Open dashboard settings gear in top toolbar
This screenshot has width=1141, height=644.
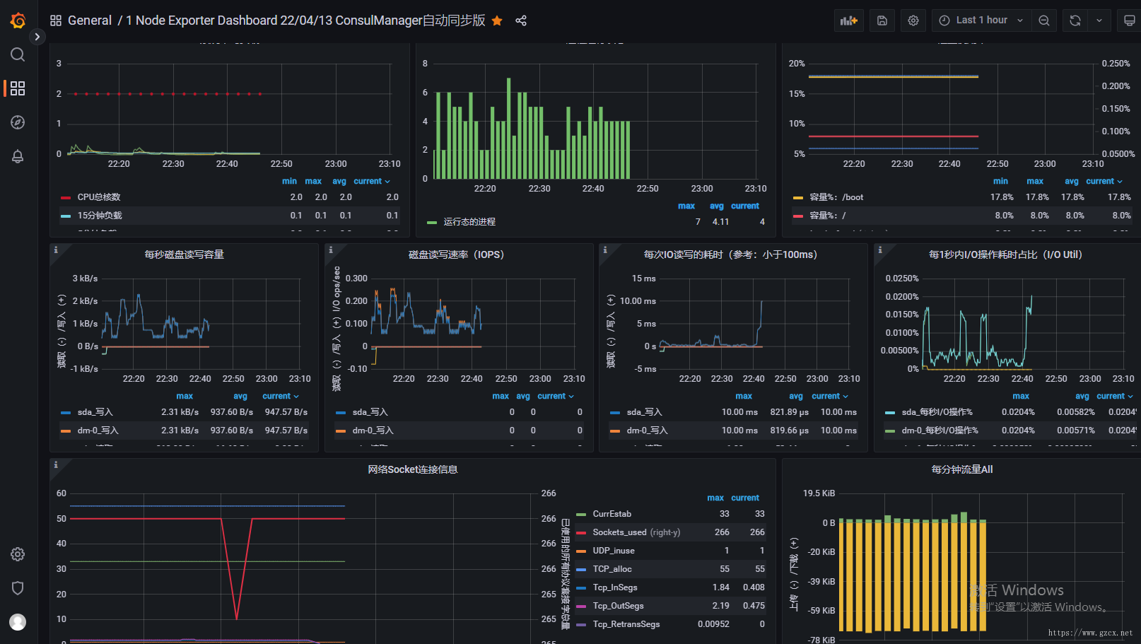(x=913, y=21)
